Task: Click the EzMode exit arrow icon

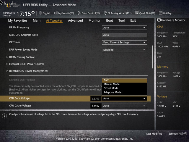Action: (x=185, y=134)
